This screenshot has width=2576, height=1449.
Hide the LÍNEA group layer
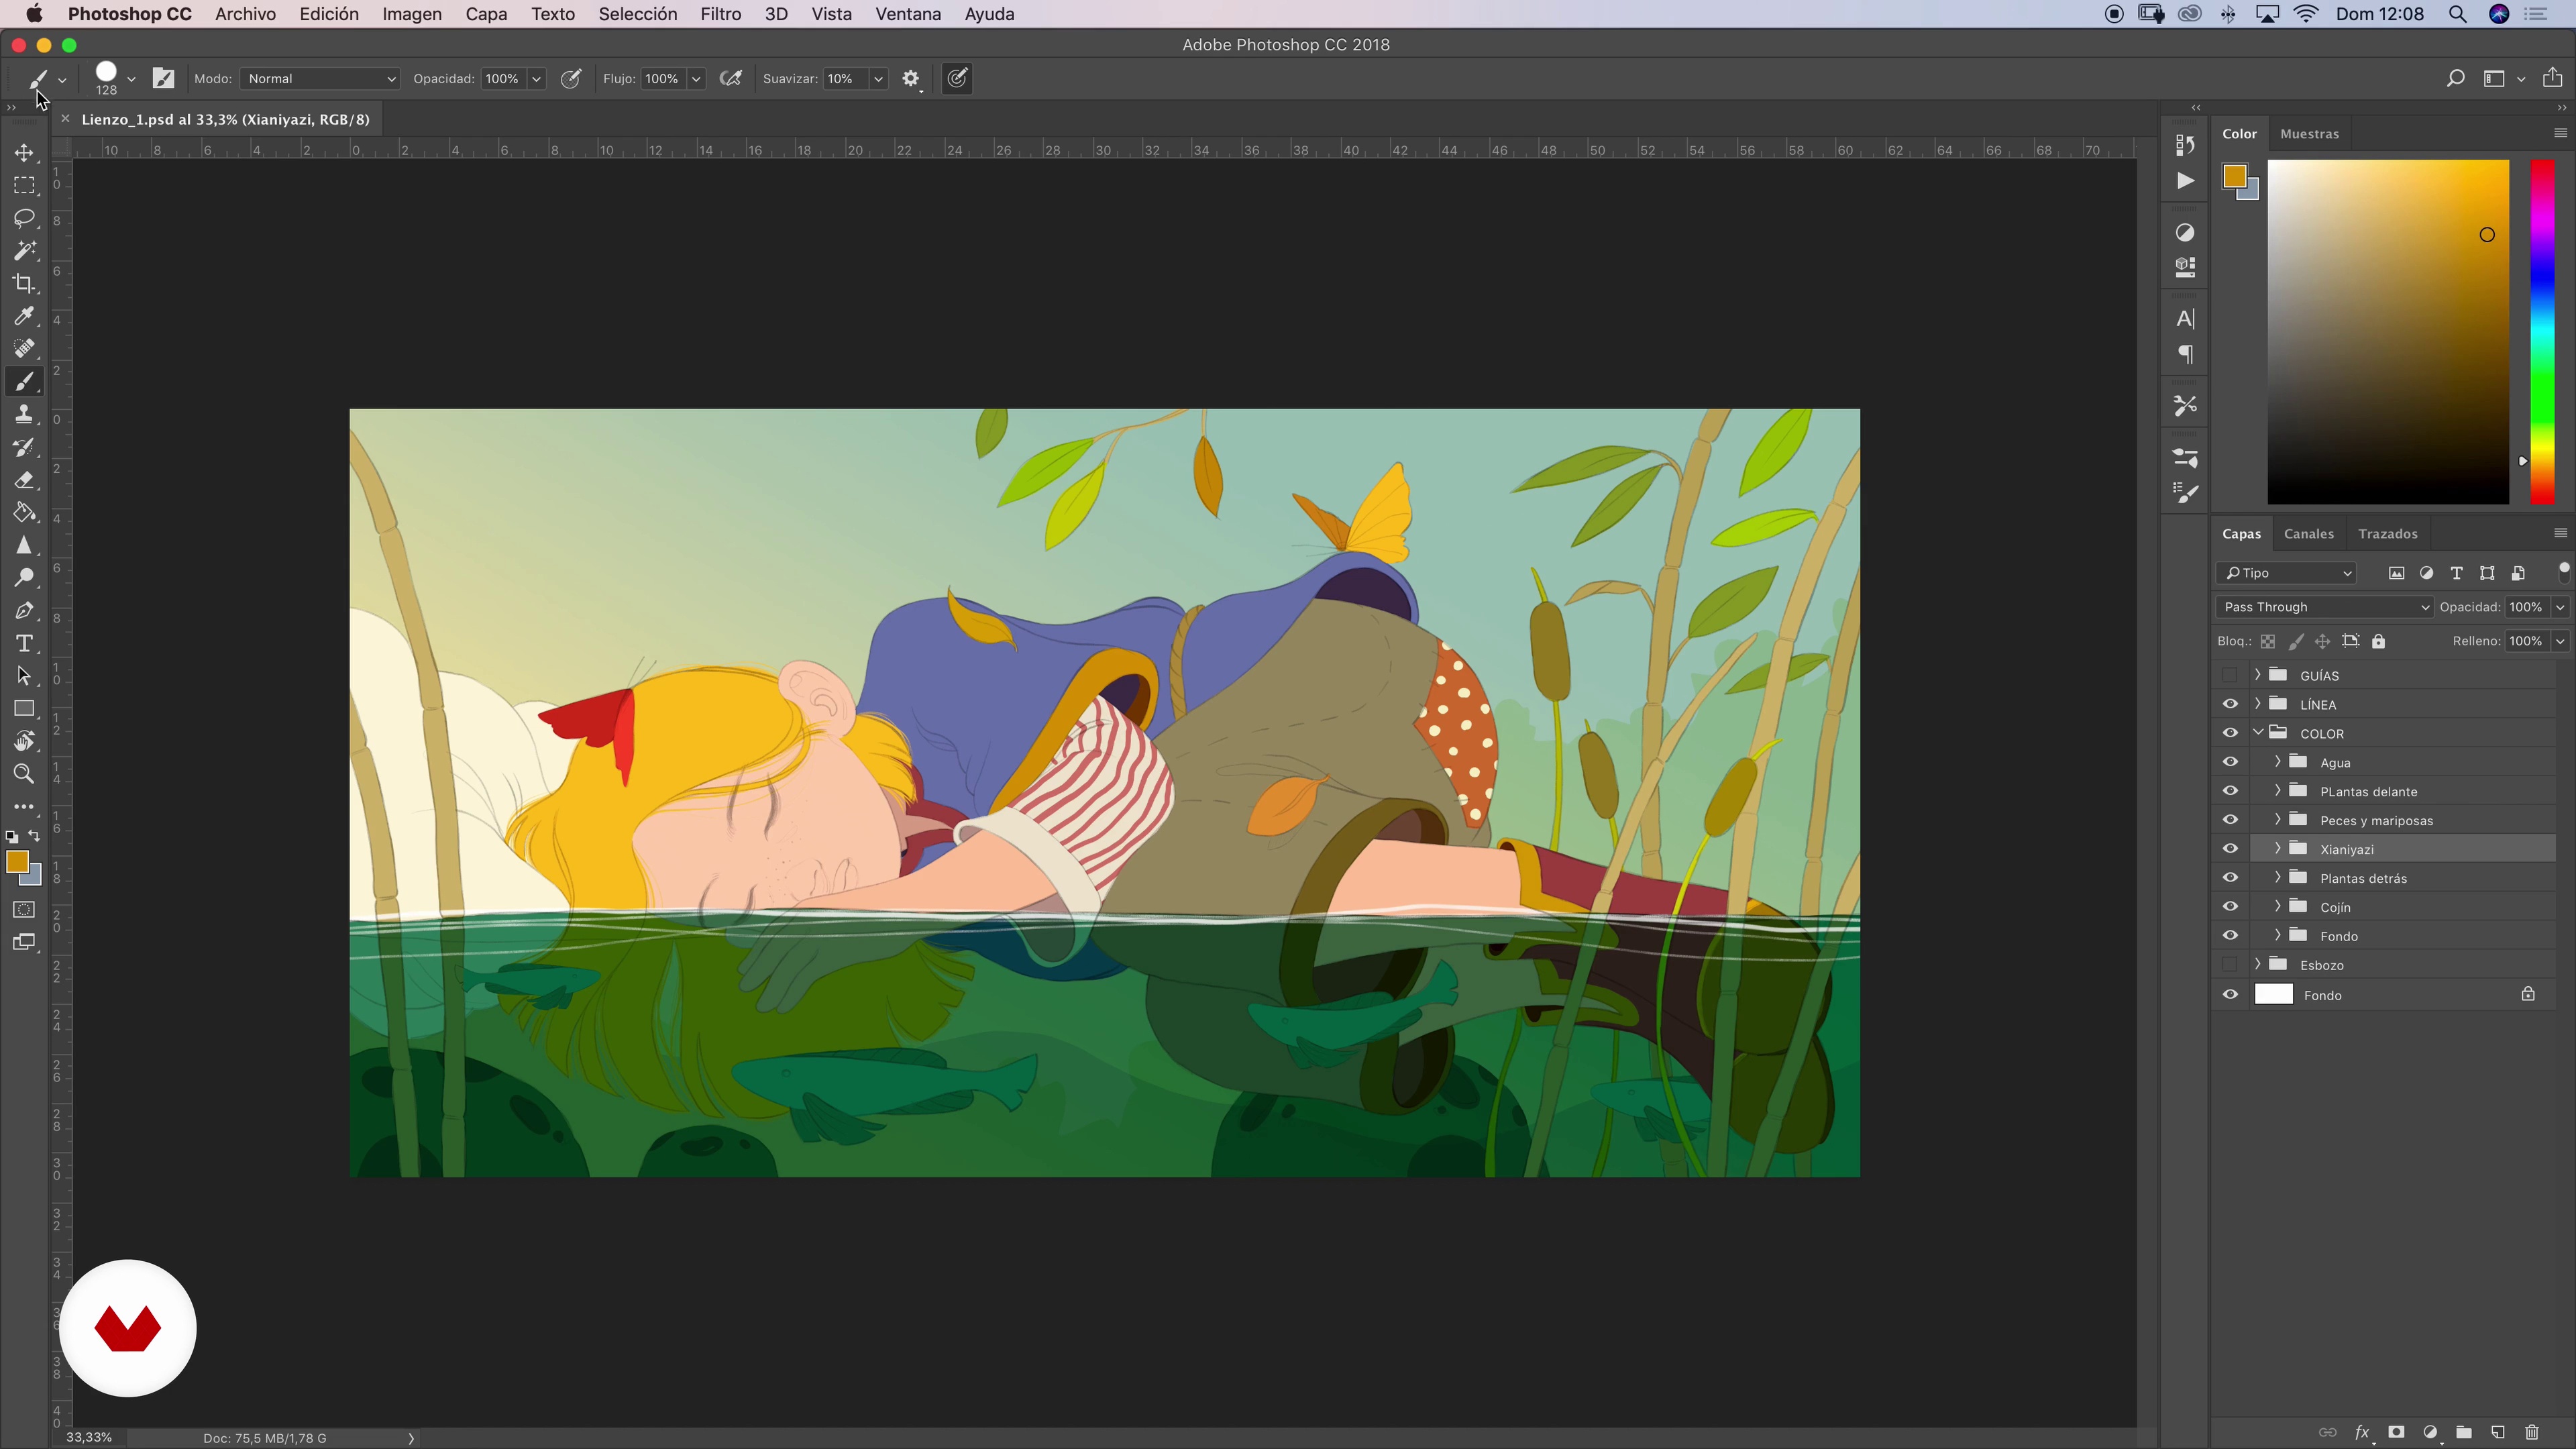click(x=2230, y=704)
